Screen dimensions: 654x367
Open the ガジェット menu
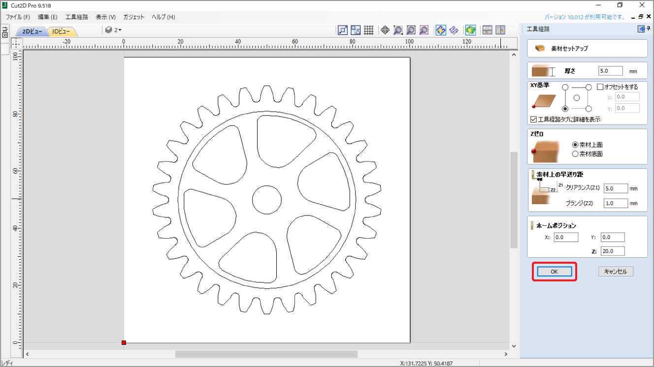coord(134,17)
